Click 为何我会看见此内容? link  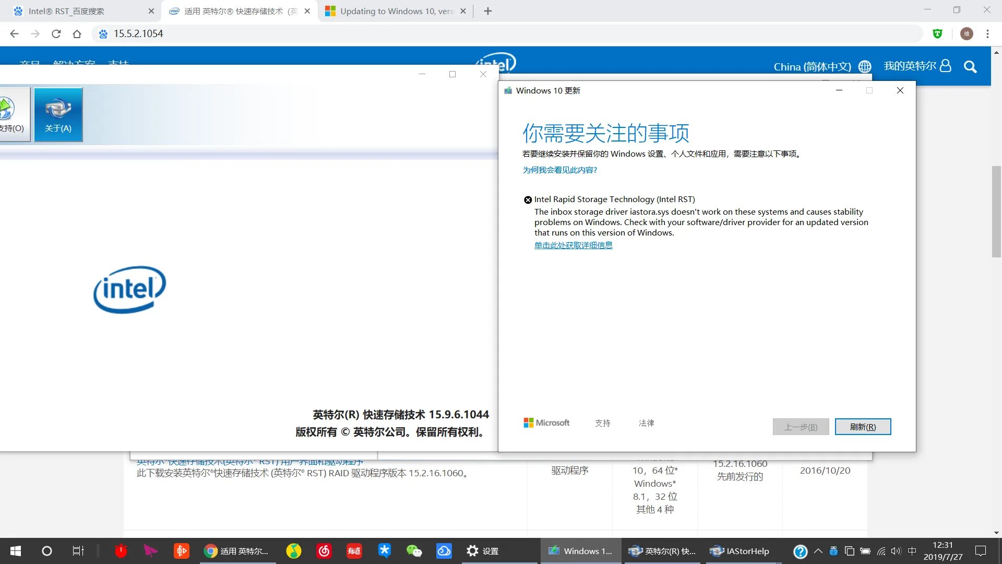pos(559,170)
